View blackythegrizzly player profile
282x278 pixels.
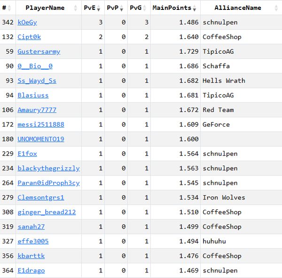pyautogui.click(x=49, y=168)
